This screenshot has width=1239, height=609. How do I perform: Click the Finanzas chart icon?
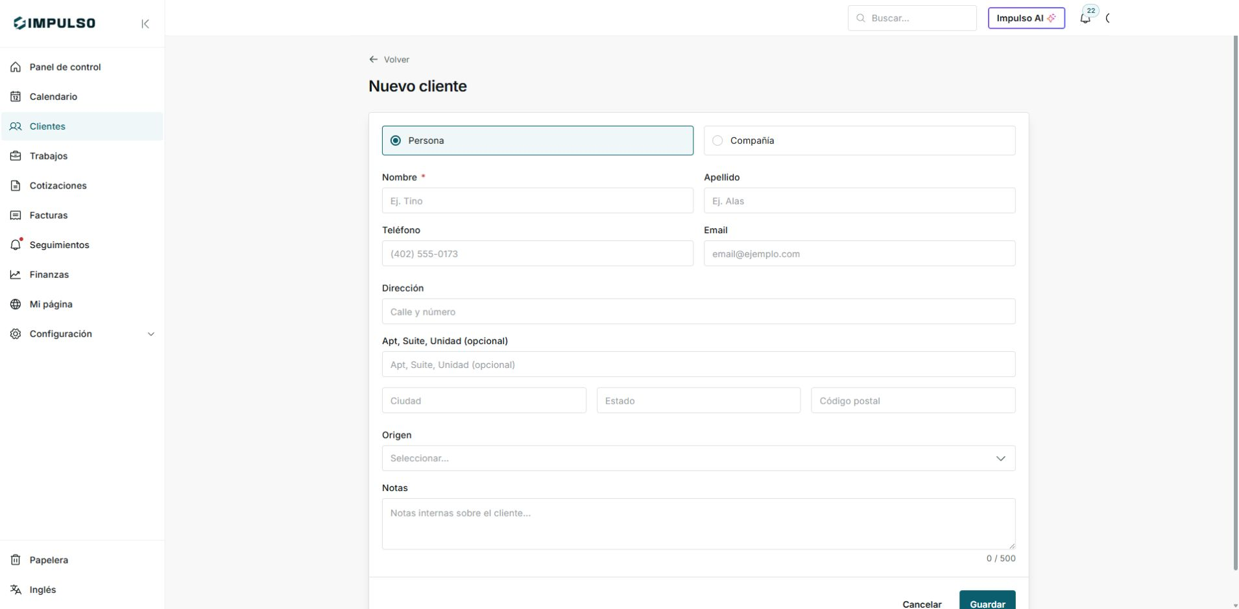16,275
